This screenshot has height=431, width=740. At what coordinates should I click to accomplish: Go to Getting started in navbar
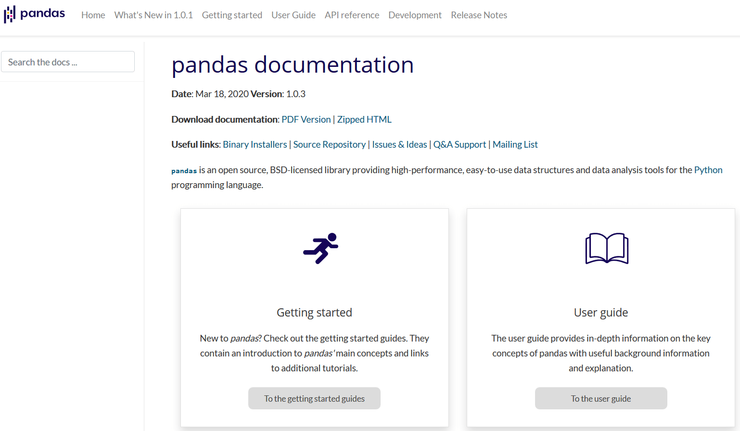click(232, 15)
